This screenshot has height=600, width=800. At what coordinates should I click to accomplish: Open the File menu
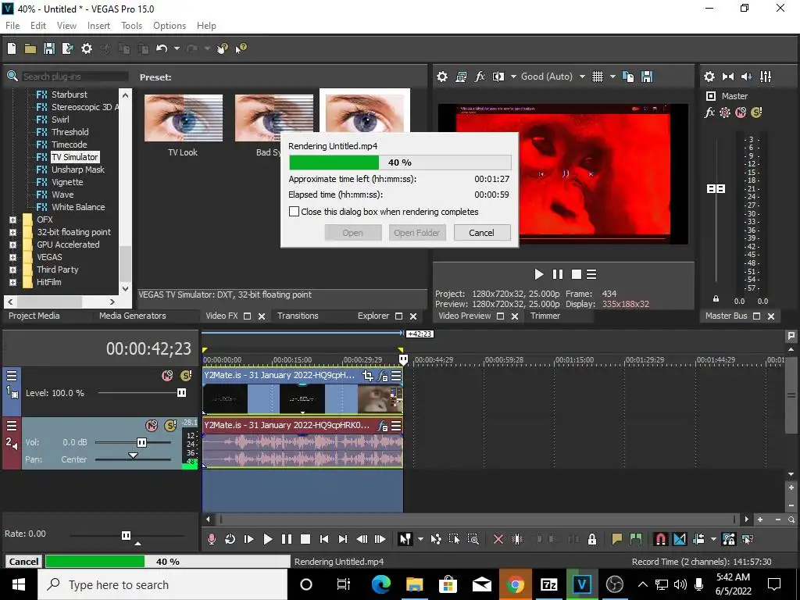(12, 26)
